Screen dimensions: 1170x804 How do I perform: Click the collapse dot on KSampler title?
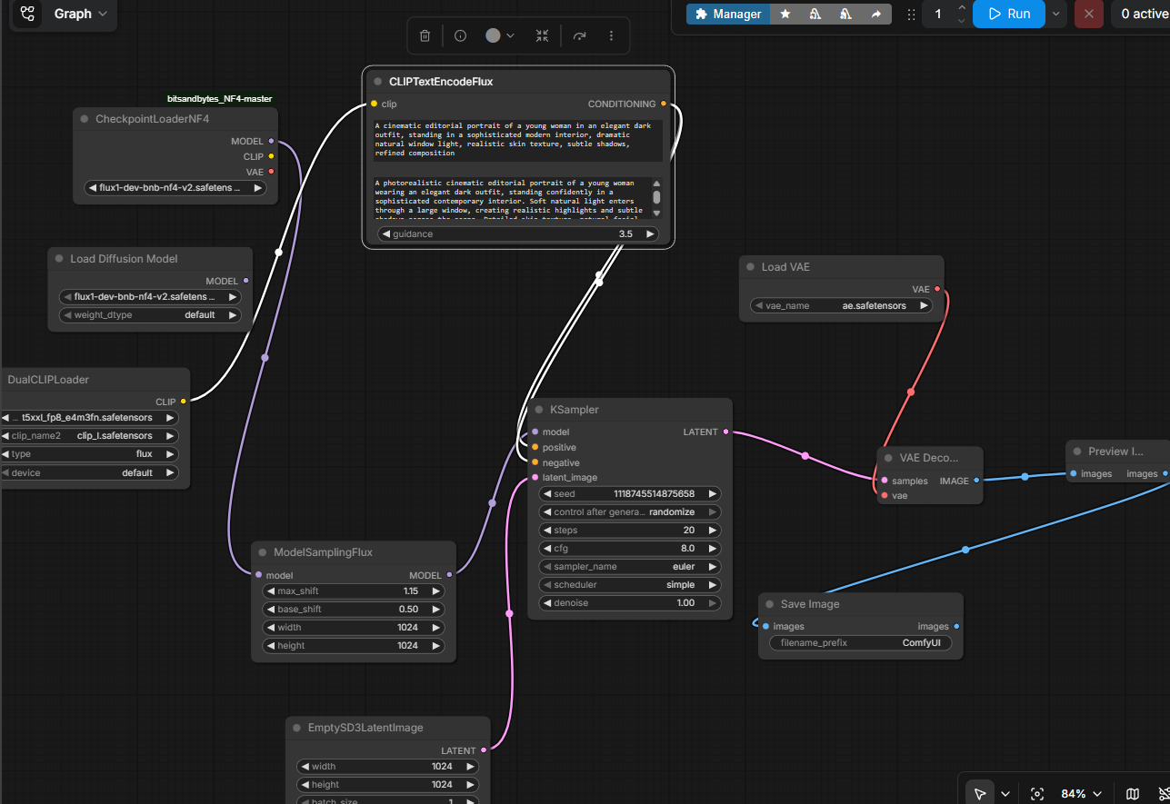click(x=539, y=410)
